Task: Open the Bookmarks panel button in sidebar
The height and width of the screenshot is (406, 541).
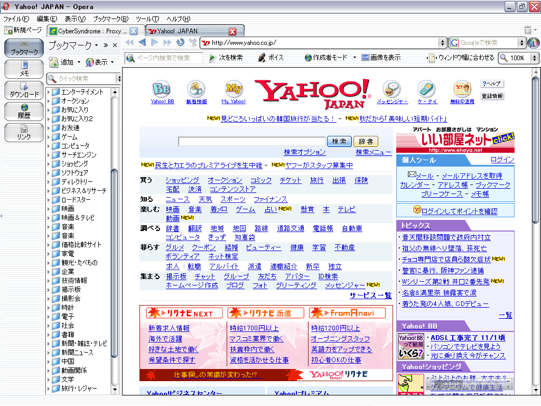Action: click(24, 48)
